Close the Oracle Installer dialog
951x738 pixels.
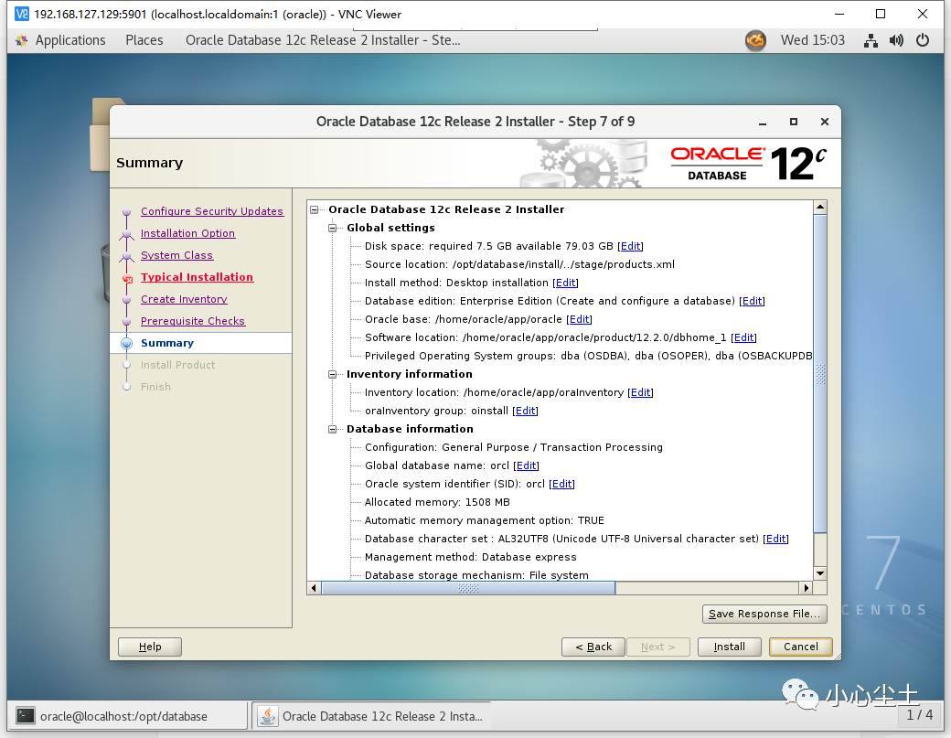824,122
